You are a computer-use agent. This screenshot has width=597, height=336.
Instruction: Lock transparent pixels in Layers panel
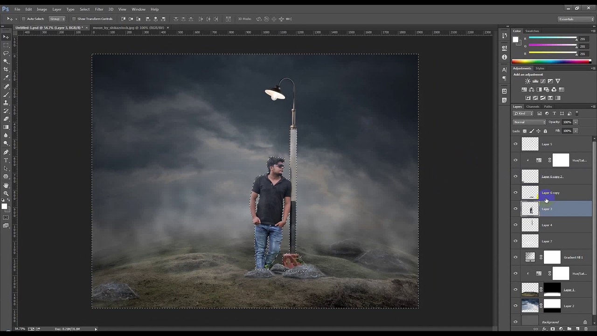(525, 131)
